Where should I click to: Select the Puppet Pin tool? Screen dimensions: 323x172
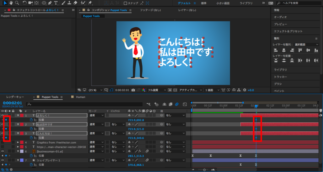[90, 3]
